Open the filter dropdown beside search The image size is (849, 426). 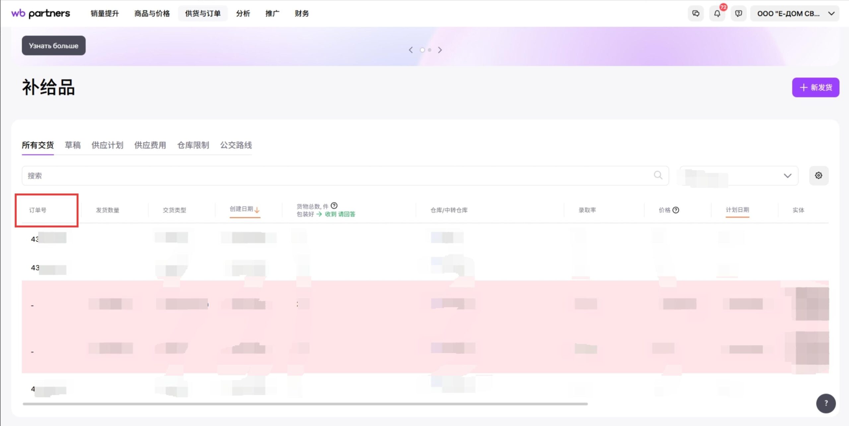[739, 176]
